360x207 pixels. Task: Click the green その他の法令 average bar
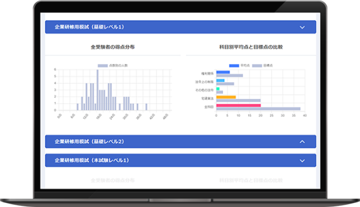tap(218, 89)
